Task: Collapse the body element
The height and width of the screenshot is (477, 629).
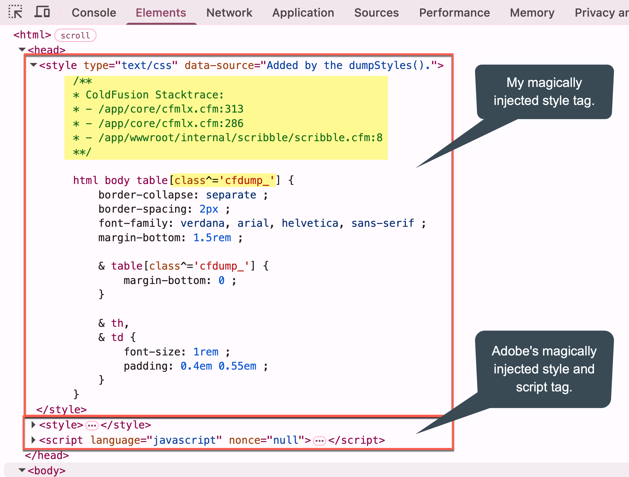Action: (22, 470)
